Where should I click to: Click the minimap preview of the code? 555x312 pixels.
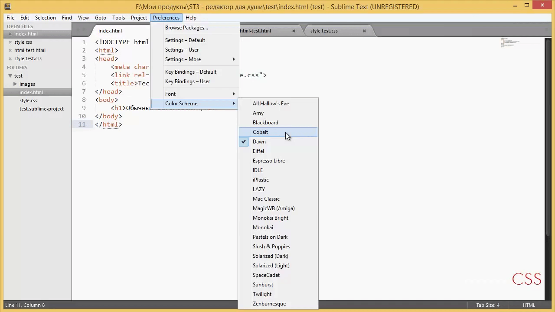point(510,42)
